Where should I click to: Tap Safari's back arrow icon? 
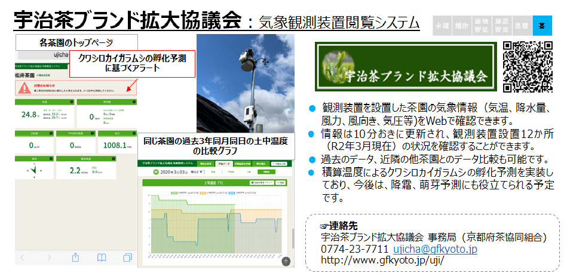[x=22, y=257]
